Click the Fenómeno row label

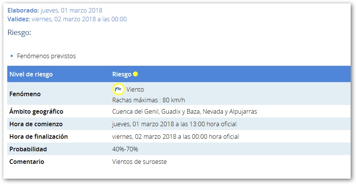tap(25, 94)
